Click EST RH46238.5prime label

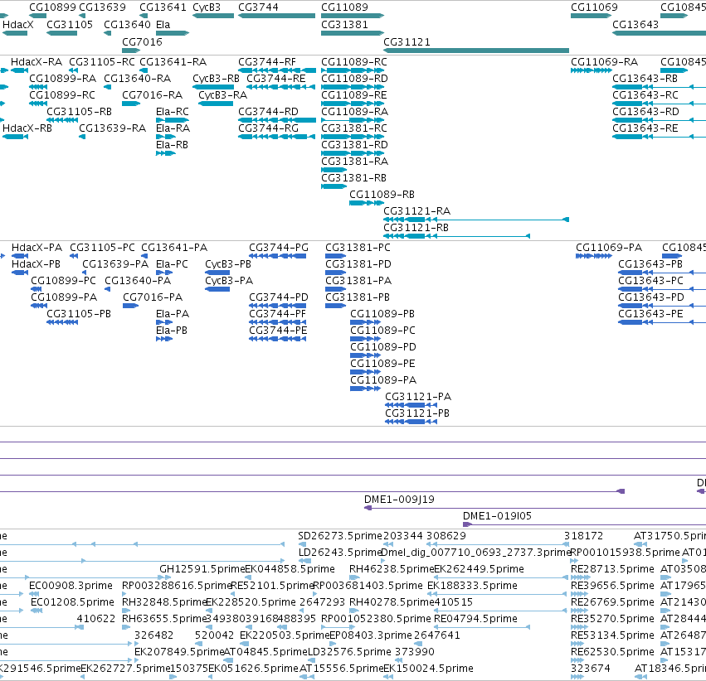[x=392, y=568]
